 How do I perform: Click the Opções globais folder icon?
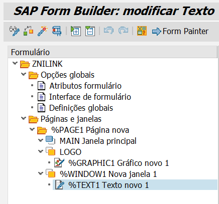point(34,75)
